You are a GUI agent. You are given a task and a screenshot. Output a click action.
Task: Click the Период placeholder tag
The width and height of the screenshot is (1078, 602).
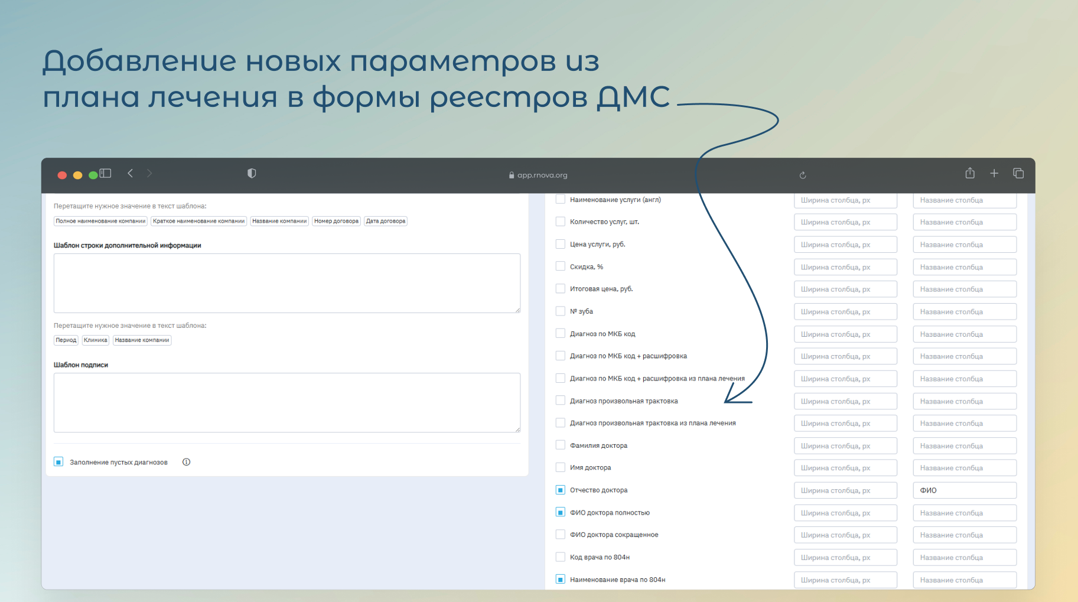[66, 340]
